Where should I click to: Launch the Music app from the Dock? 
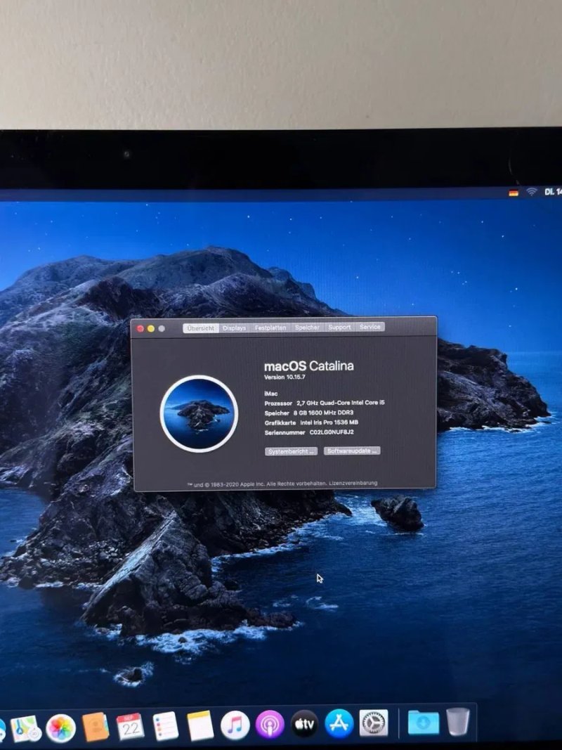(x=235, y=725)
